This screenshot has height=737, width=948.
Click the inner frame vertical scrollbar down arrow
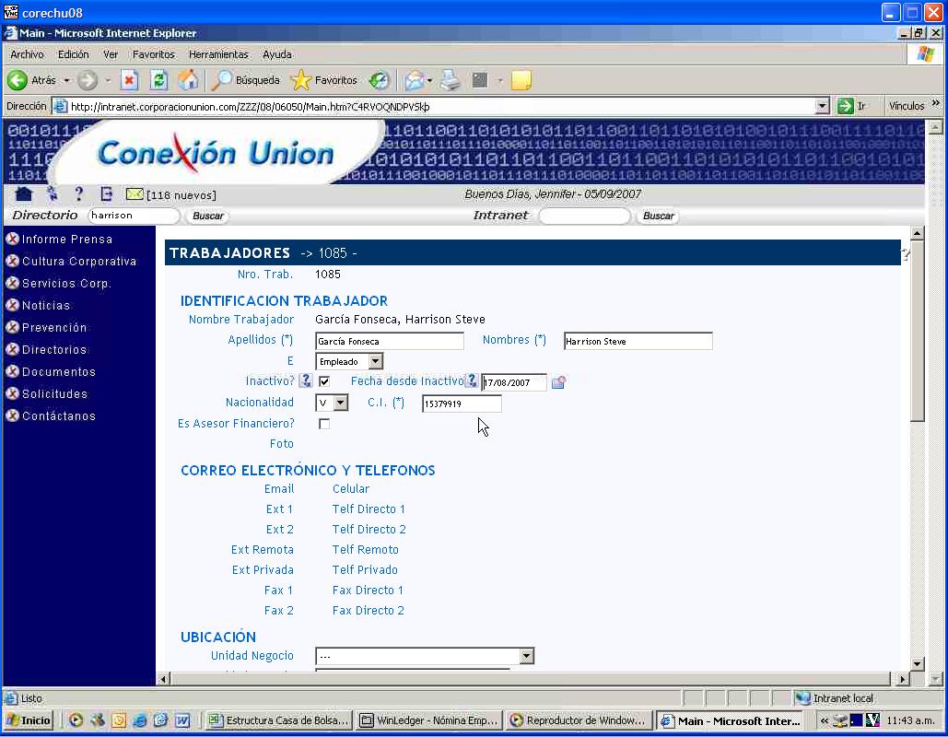[x=918, y=663]
